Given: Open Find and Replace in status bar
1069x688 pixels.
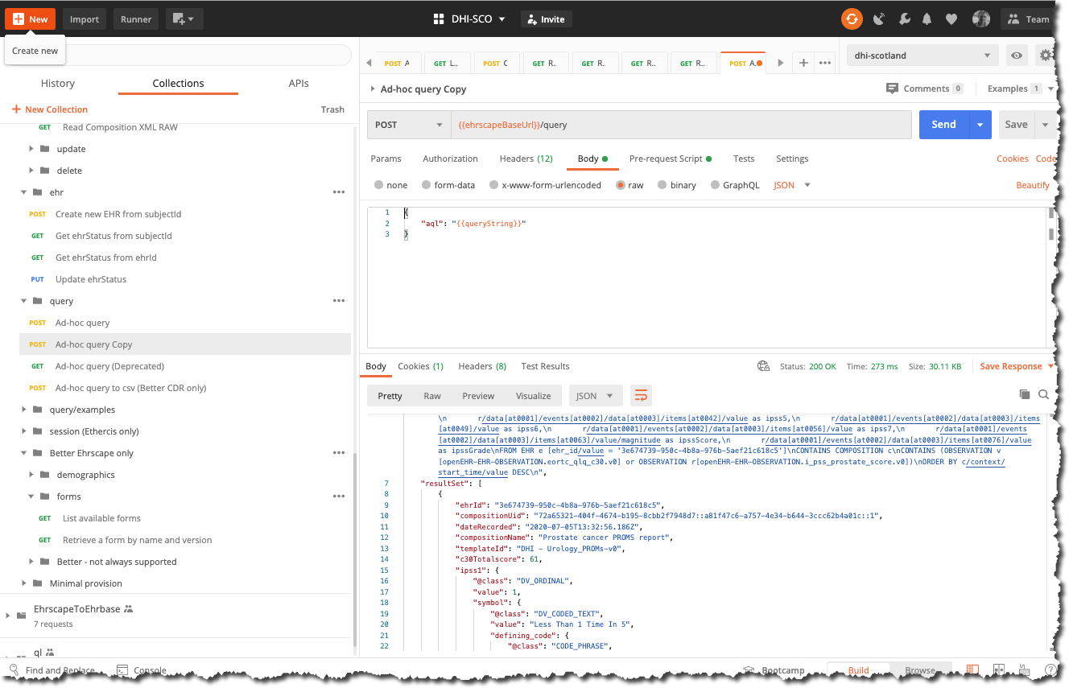Looking at the screenshot, I should coord(52,670).
